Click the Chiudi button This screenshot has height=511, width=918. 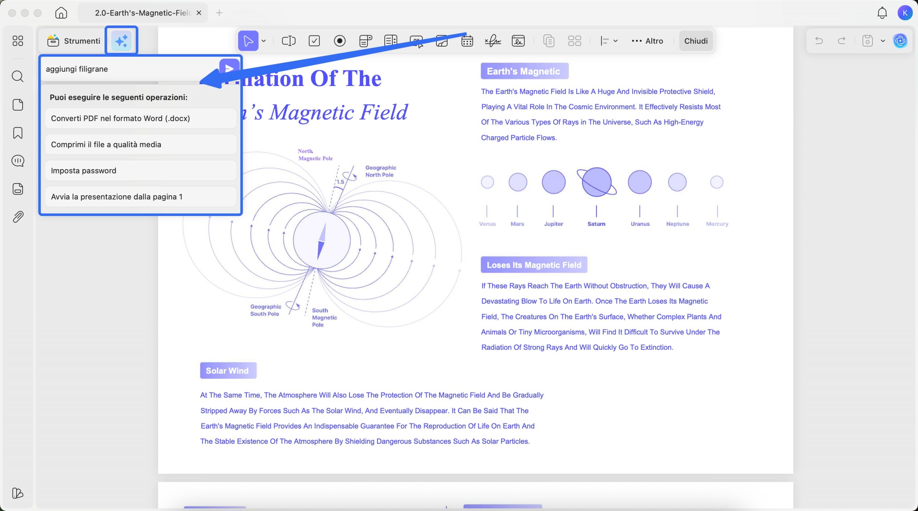tap(695, 40)
